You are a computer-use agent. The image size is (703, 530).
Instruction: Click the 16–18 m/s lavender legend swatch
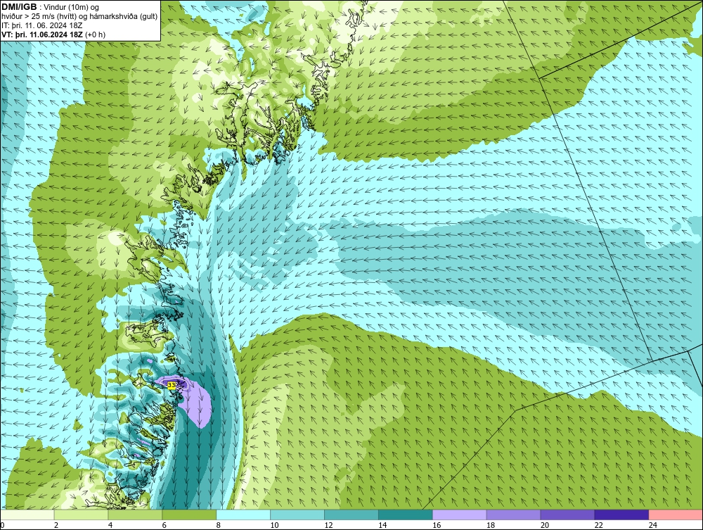click(459, 515)
